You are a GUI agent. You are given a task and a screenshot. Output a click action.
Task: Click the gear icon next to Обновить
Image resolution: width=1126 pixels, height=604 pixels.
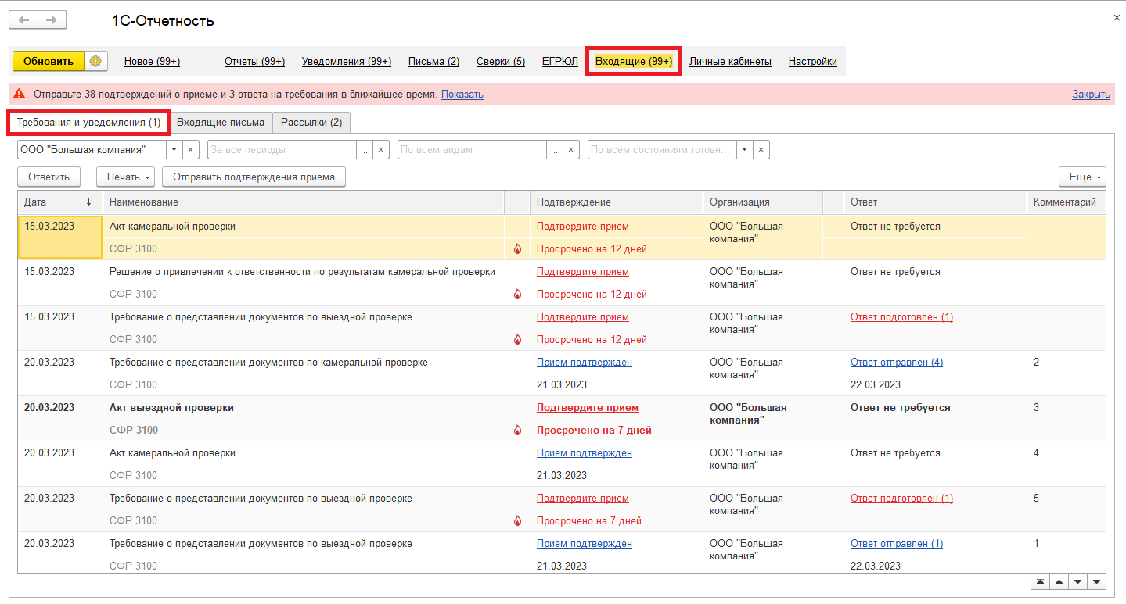point(95,61)
